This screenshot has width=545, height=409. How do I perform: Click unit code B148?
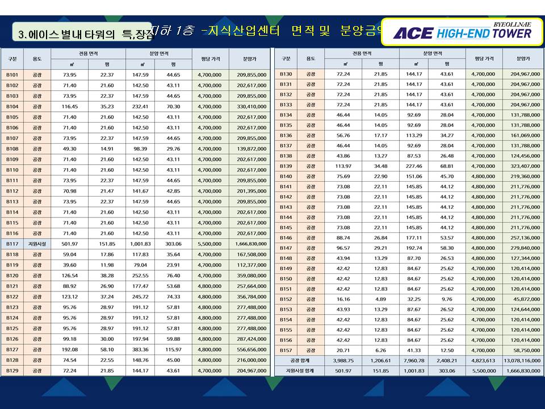(286, 258)
